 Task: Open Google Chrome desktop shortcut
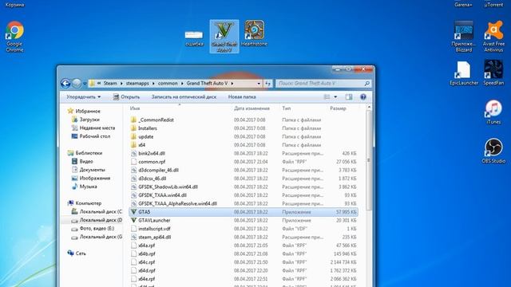point(14,37)
